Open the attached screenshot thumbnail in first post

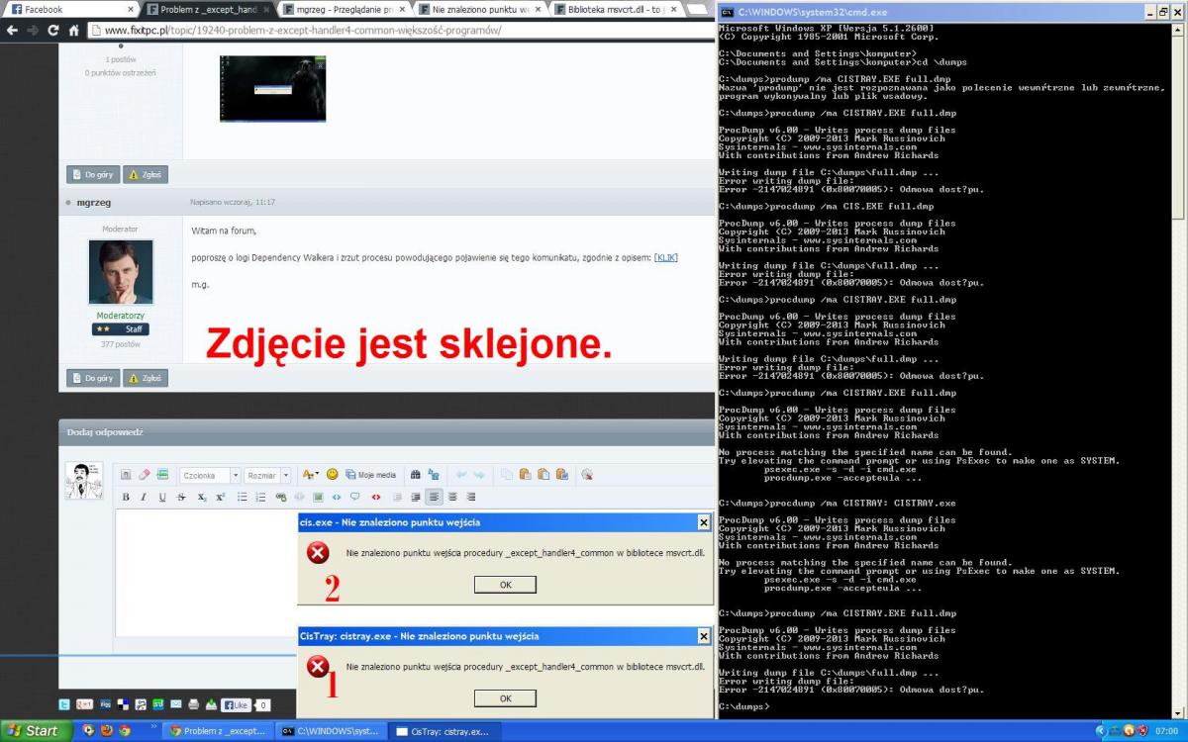coord(272,89)
